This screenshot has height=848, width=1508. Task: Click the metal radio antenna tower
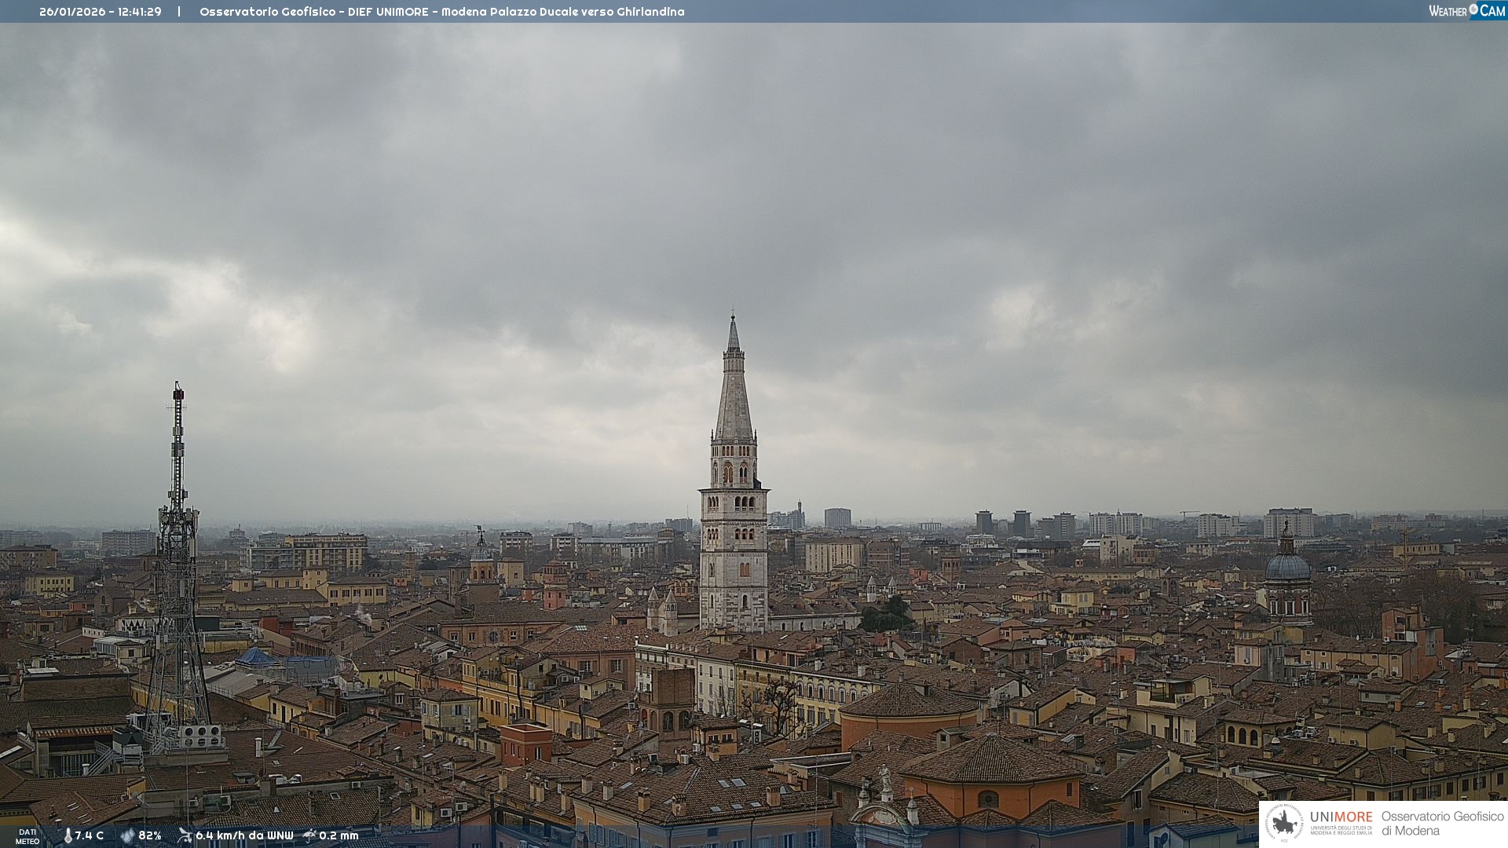click(178, 550)
